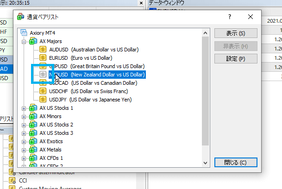This screenshot has height=189, width=282.
Task: Click the grayed NZDUSD symbol icon
Action: click(x=43, y=75)
